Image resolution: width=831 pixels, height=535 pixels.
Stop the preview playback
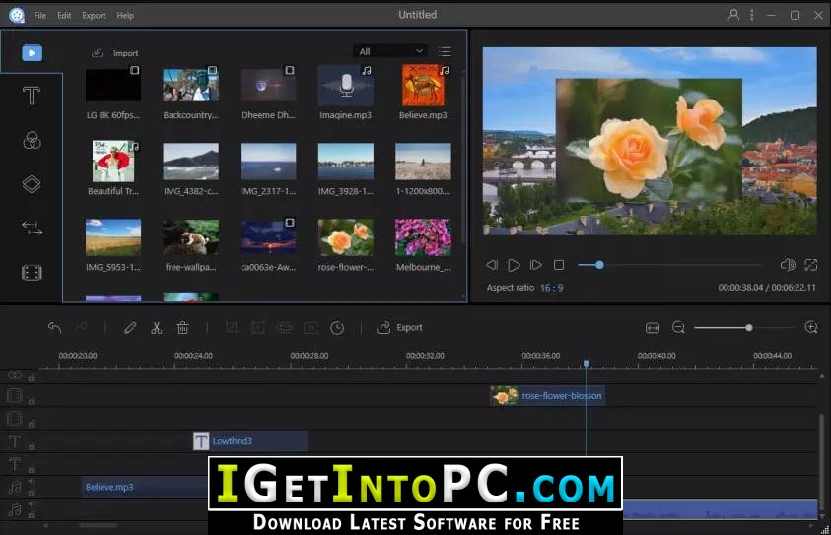[x=559, y=265]
